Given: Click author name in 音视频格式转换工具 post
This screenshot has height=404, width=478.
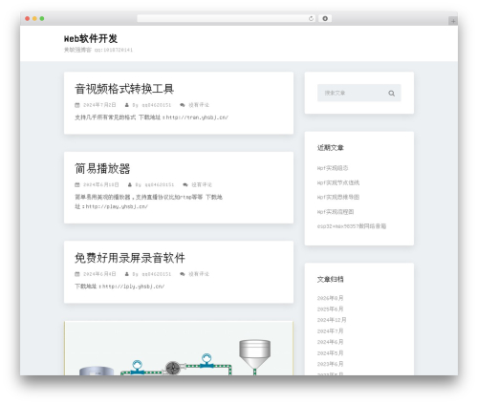Looking at the screenshot, I should tap(157, 105).
